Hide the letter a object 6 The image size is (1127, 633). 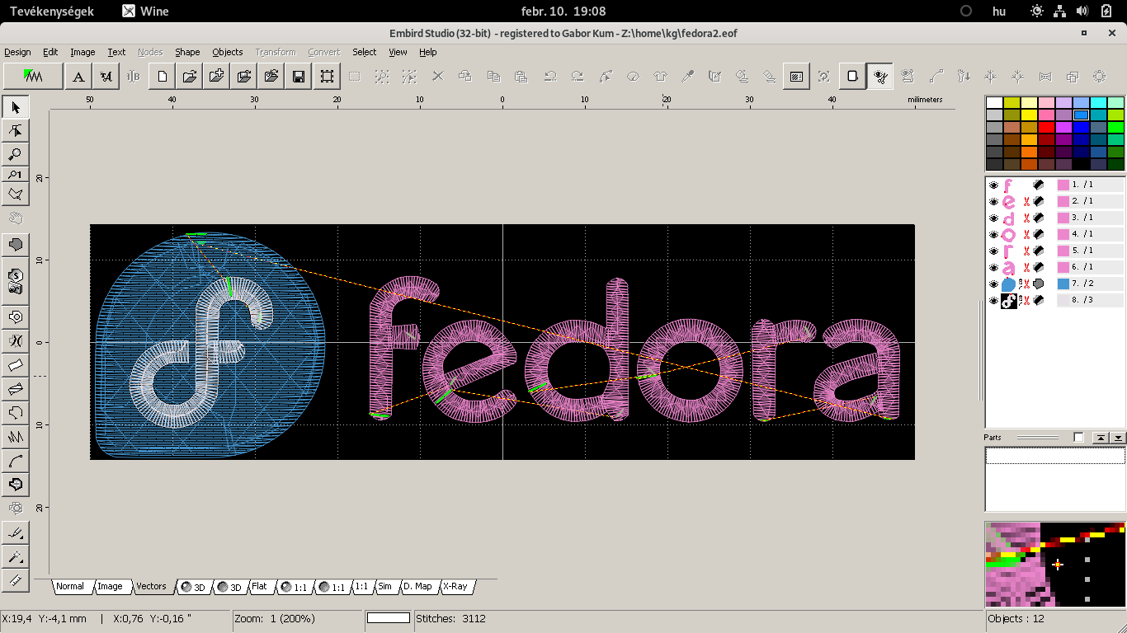pyautogui.click(x=993, y=268)
